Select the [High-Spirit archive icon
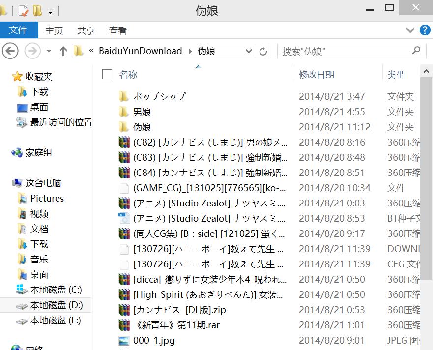The image size is (433, 350). [x=124, y=295]
